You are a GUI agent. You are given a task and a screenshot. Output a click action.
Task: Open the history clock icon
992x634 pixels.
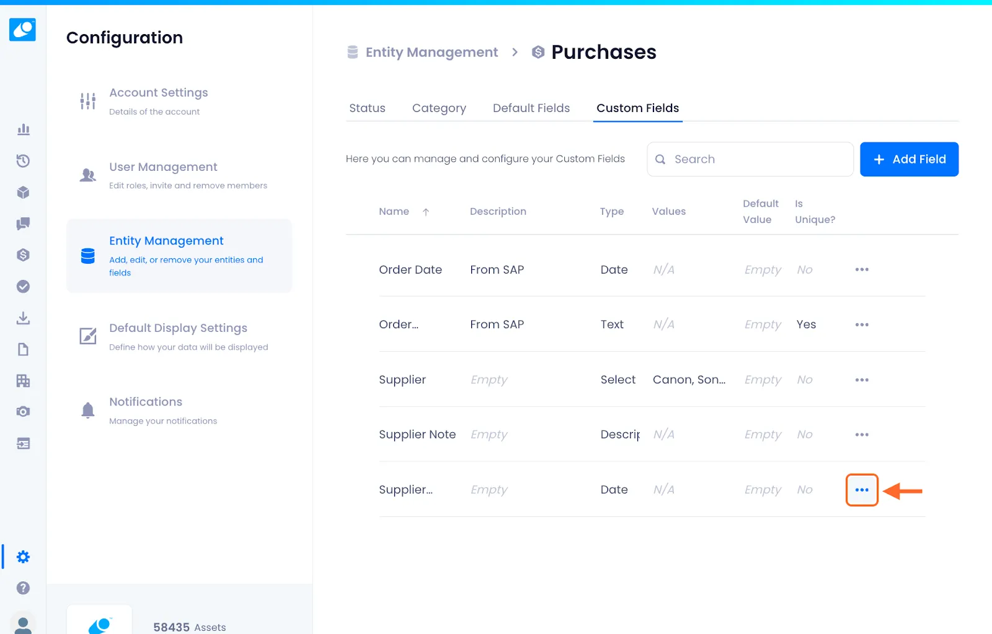pyautogui.click(x=24, y=161)
